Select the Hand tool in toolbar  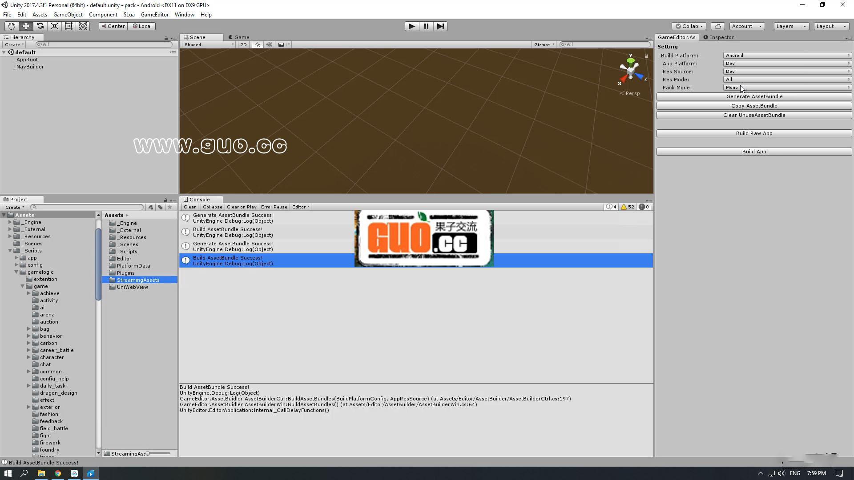click(12, 26)
